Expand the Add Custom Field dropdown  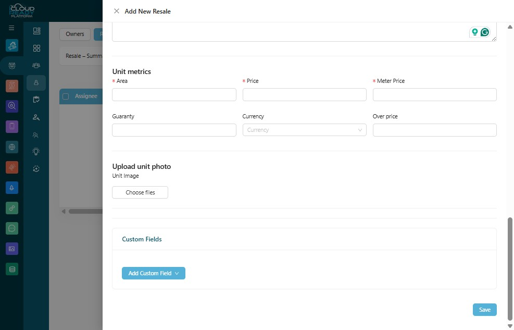coord(154,273)
